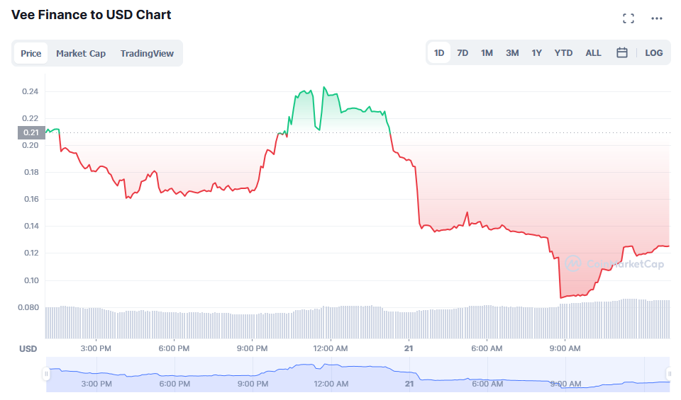Click left handle of range navigator
Viewport: 681px width, 400px height.
pyautogui.click(x=47, y=373)
